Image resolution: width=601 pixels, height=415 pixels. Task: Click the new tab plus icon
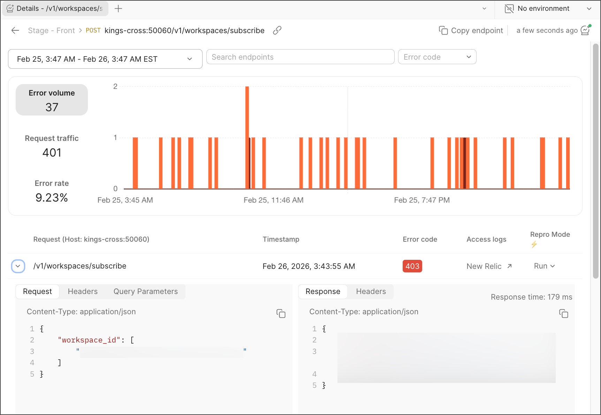[119, 9]
